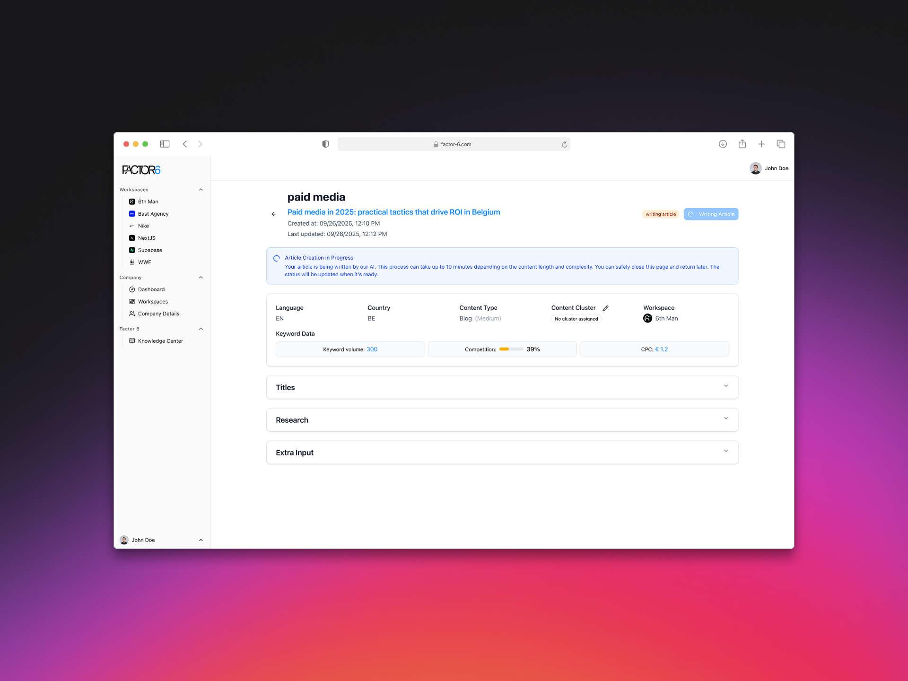Click the factor-6.com address bar
Image resolution: width=908 pixels, height=681 pixels.
tap(453, 145)
